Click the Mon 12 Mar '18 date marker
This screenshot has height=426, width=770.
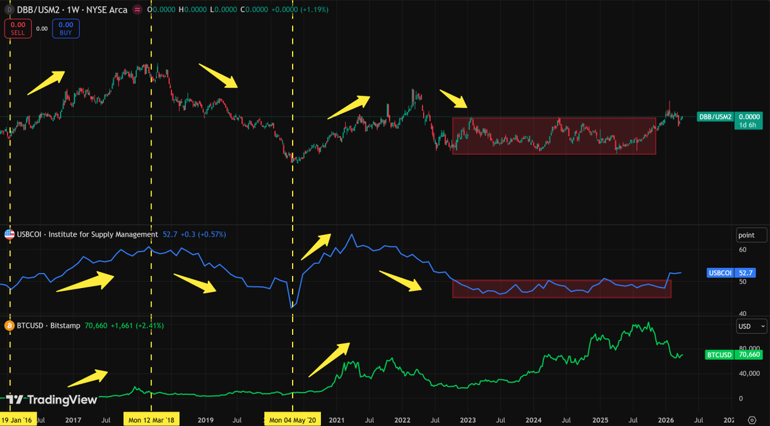coord(151,420)
